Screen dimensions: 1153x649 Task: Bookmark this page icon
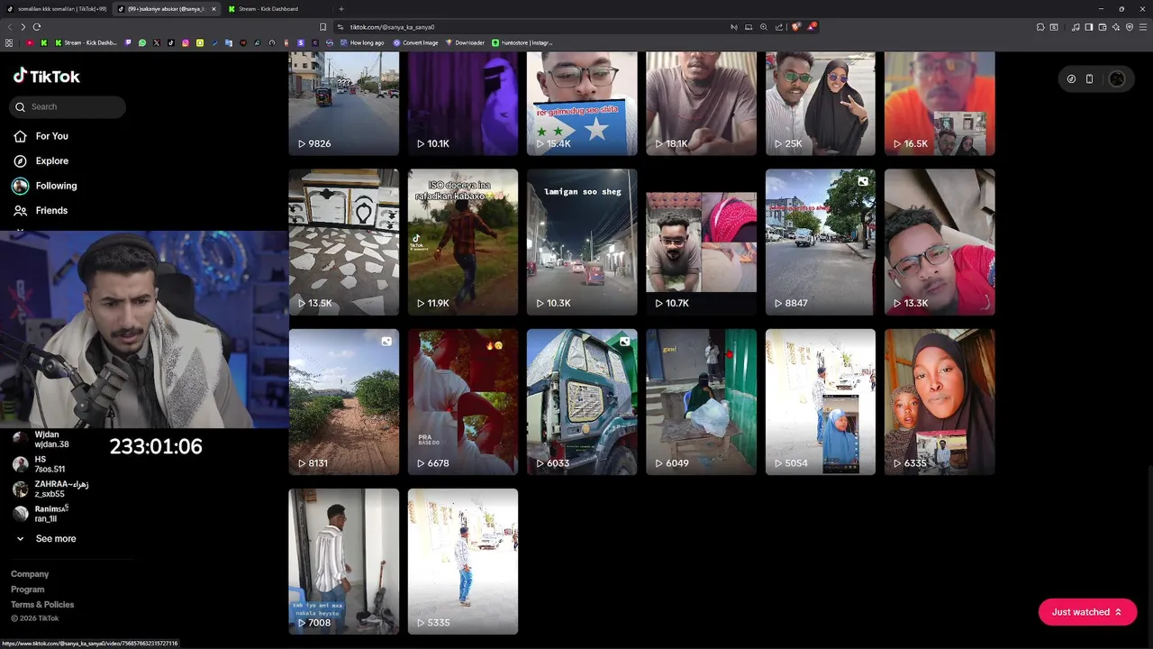(x=322, y=27)
